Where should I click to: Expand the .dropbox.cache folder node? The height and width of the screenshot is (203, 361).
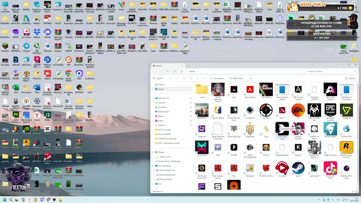point(154,157)
